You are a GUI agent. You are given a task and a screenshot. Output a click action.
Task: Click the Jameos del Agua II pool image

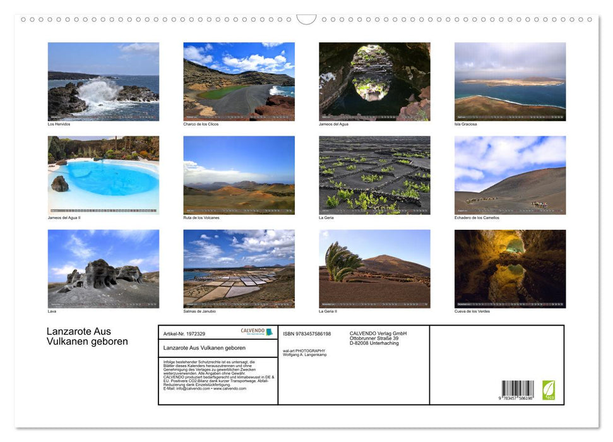tap(103, 175)
